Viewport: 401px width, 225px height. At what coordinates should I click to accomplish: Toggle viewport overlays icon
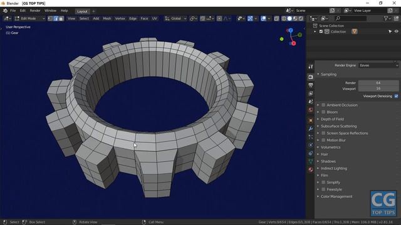tap(263, 18)
